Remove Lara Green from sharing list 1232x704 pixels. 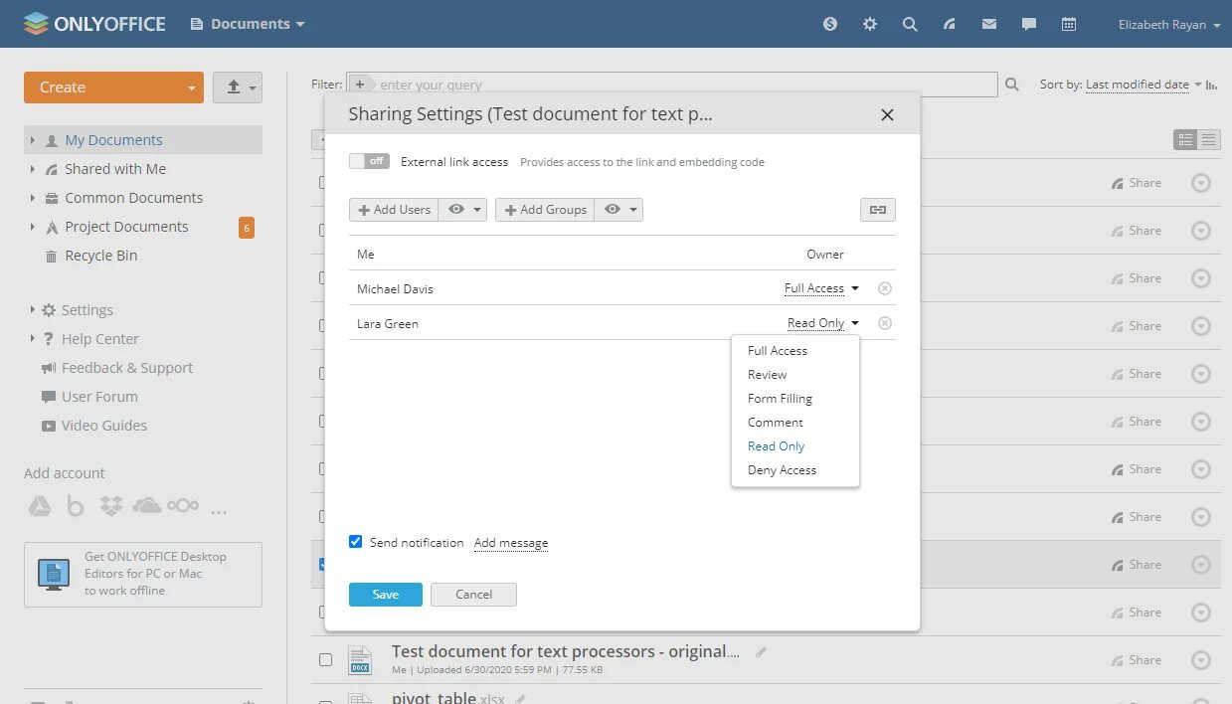(885, 323)
